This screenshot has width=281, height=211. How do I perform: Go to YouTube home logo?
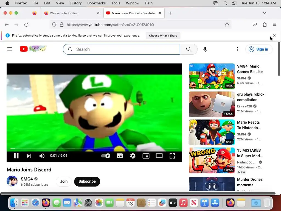pos(33,49)
